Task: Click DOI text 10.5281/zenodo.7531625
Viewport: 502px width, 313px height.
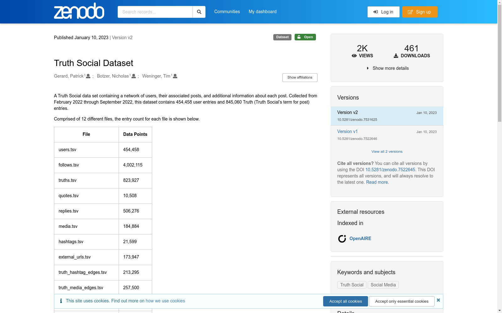Action: pos(357,120)
